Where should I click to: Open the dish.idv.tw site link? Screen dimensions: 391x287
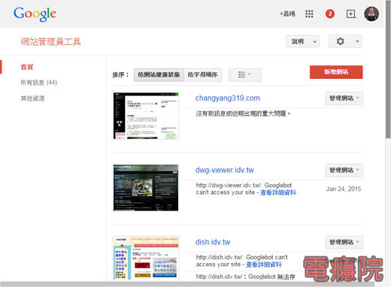[x=213, y=242]
